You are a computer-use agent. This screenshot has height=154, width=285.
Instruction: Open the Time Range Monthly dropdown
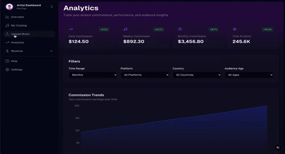pyautogui.click(x=93, y=75)
